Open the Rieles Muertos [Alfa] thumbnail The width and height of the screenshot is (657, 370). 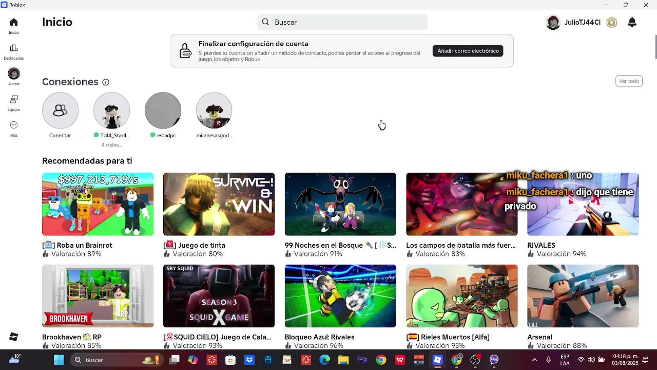[461, 296]
